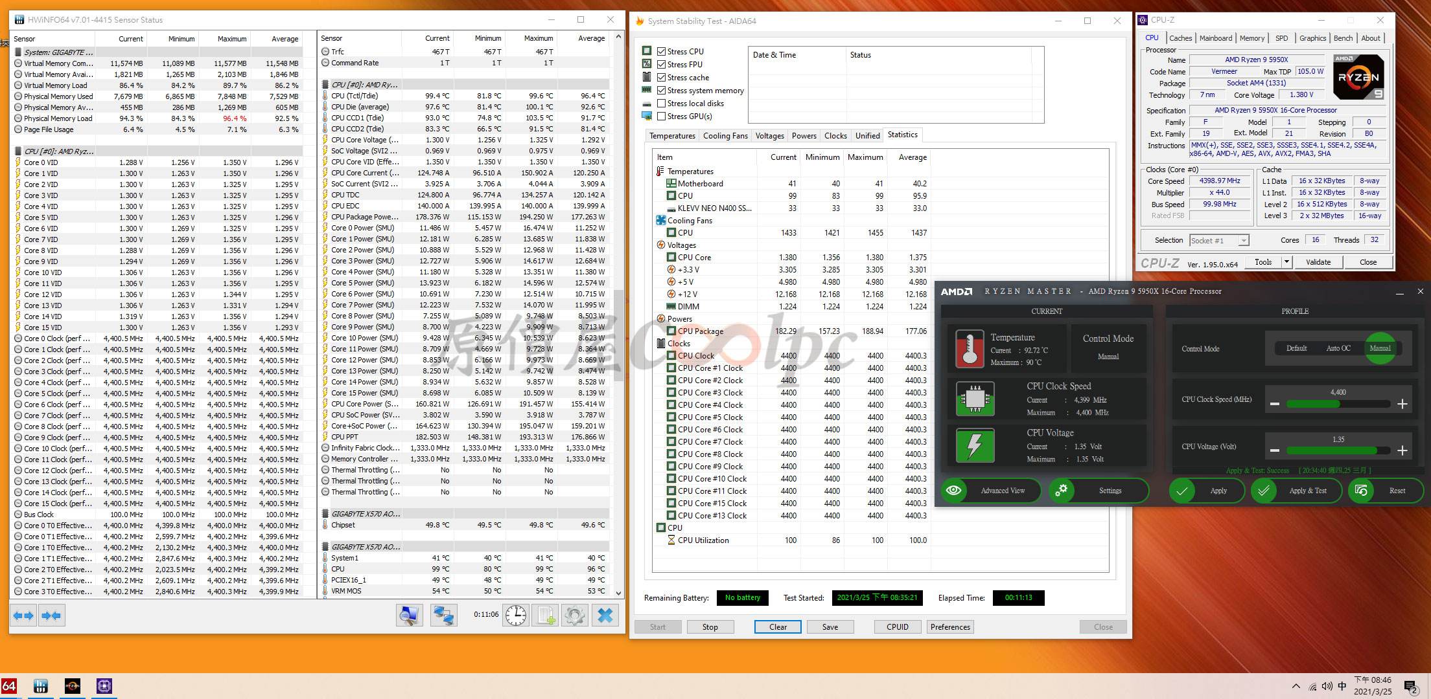Image resolution: width=1431 pixels, height=699 pixels.
Task: Switch Ryzen Master control mode to Auto OC
Action: click(x=1338, y=348)
